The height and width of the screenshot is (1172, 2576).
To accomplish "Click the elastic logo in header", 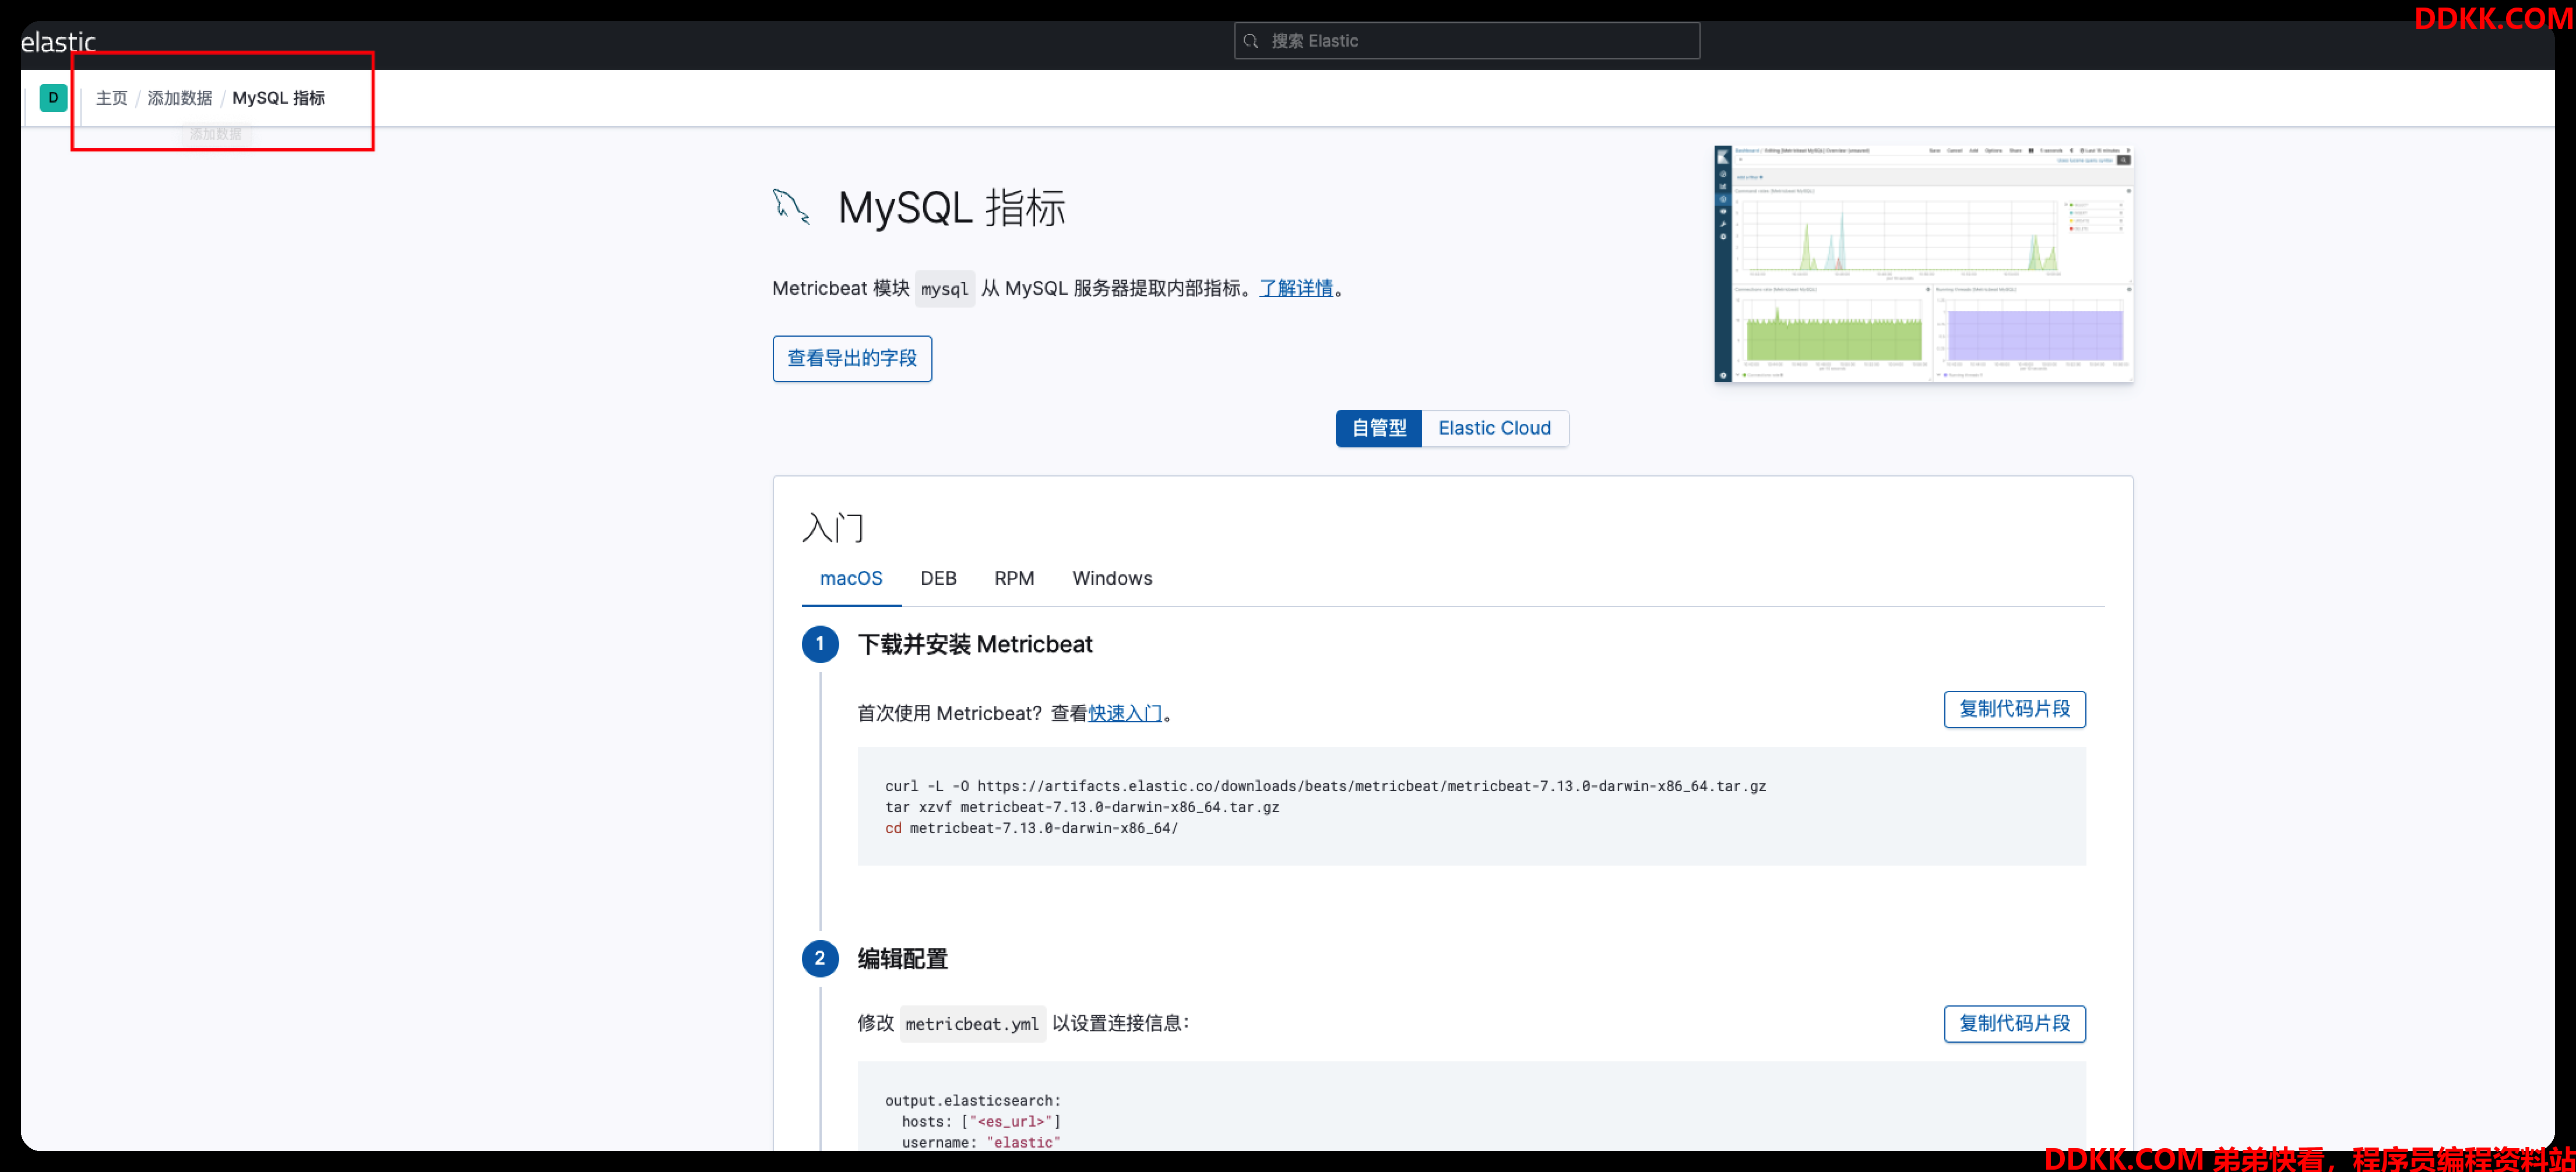I will (x=58, y=42).
